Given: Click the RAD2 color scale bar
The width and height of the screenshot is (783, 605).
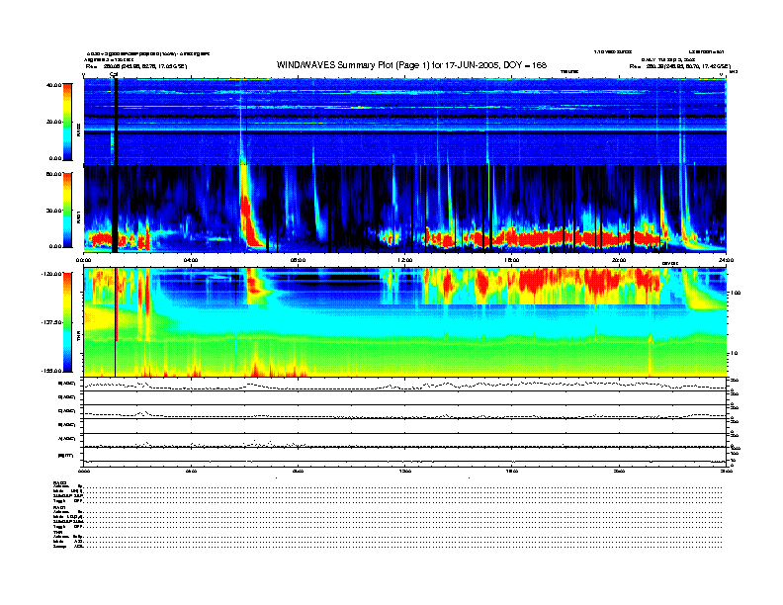Looking at the screenshot, I should tap(67, 122).
